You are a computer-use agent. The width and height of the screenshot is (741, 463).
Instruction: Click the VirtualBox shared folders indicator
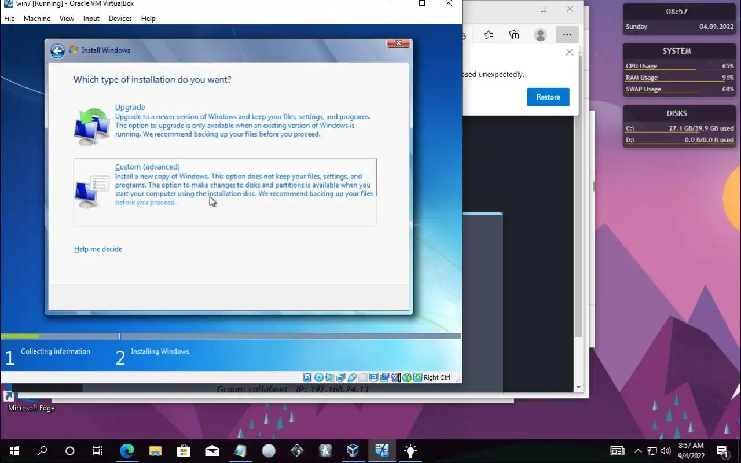click(362, 377)
